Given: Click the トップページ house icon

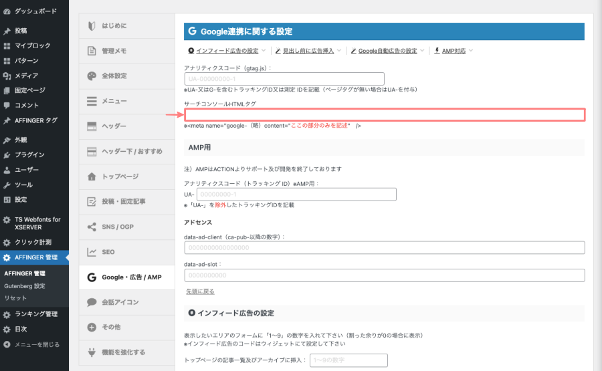Looking at the screenshot, I should point(92,176).
